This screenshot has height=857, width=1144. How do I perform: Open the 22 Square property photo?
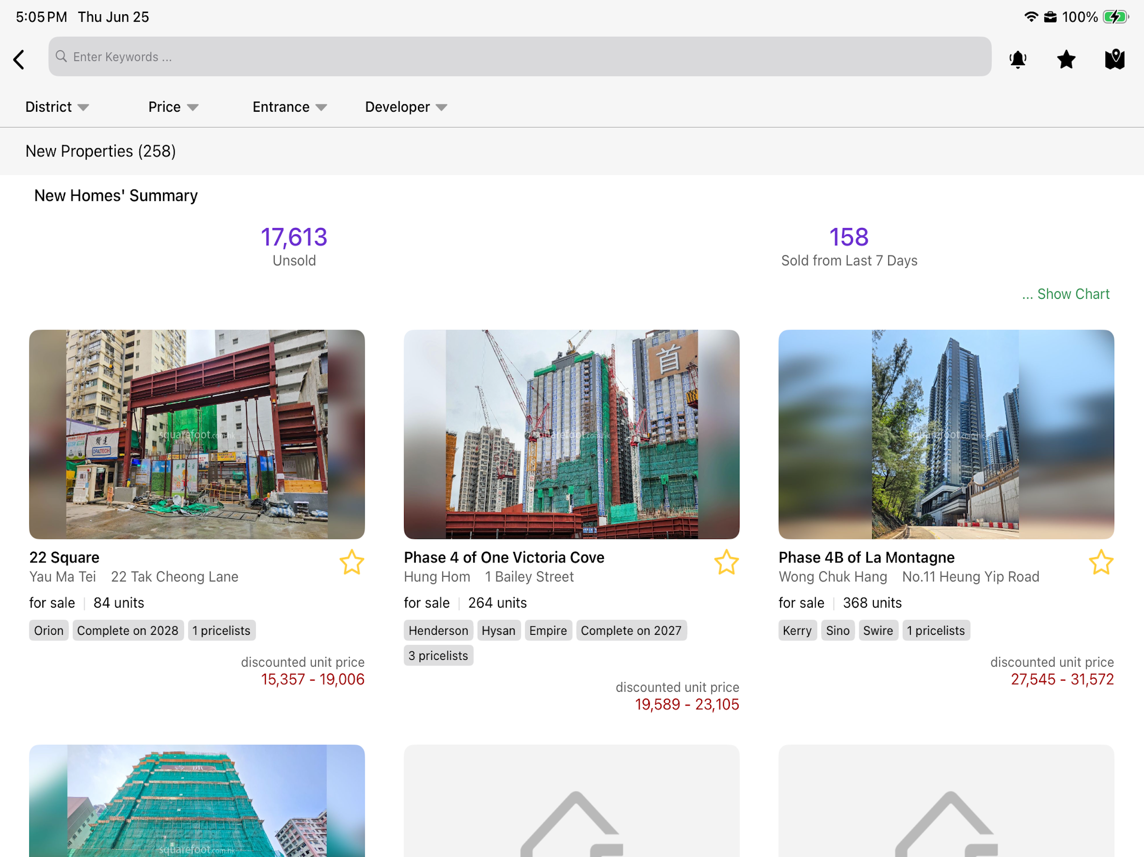[x=197, y=434]
